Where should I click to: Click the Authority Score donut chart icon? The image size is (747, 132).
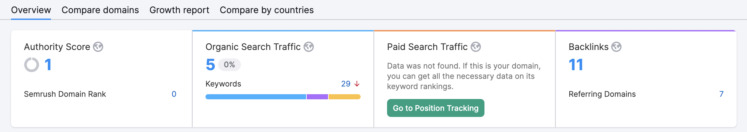(x=32, y=65)
